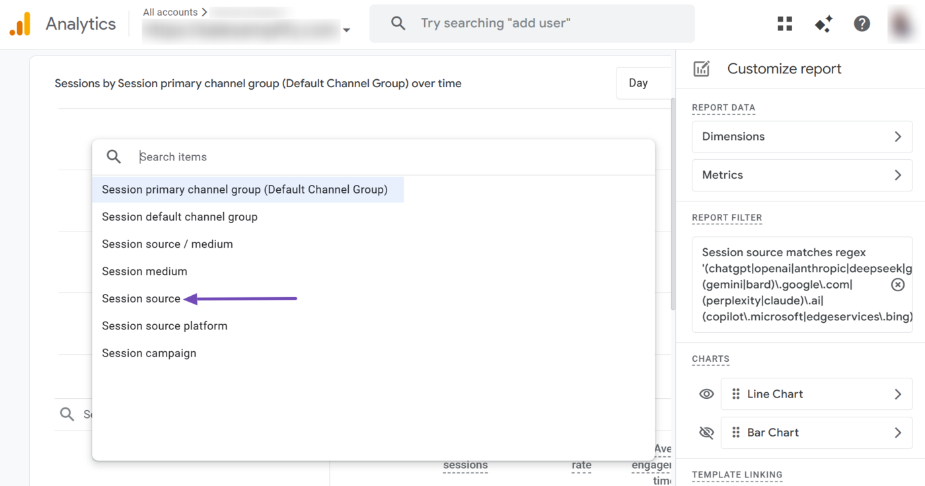Click the drag handle beside Bar Chart
This screenshot has height=486, width=925.
pyautogui.click(x=735, y=433)
